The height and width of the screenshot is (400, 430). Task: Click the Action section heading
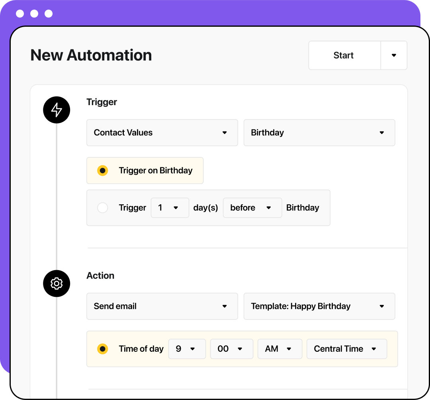pyautogui.click(x=100, y=275)
